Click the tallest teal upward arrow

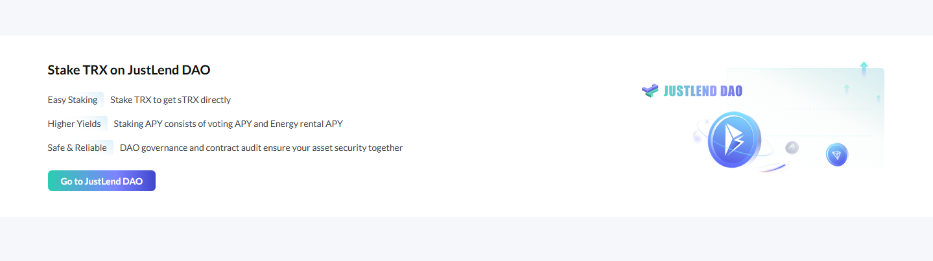coord(864,69)
